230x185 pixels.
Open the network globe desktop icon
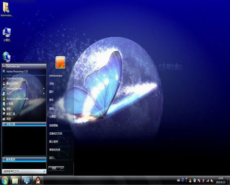point(6,57)
